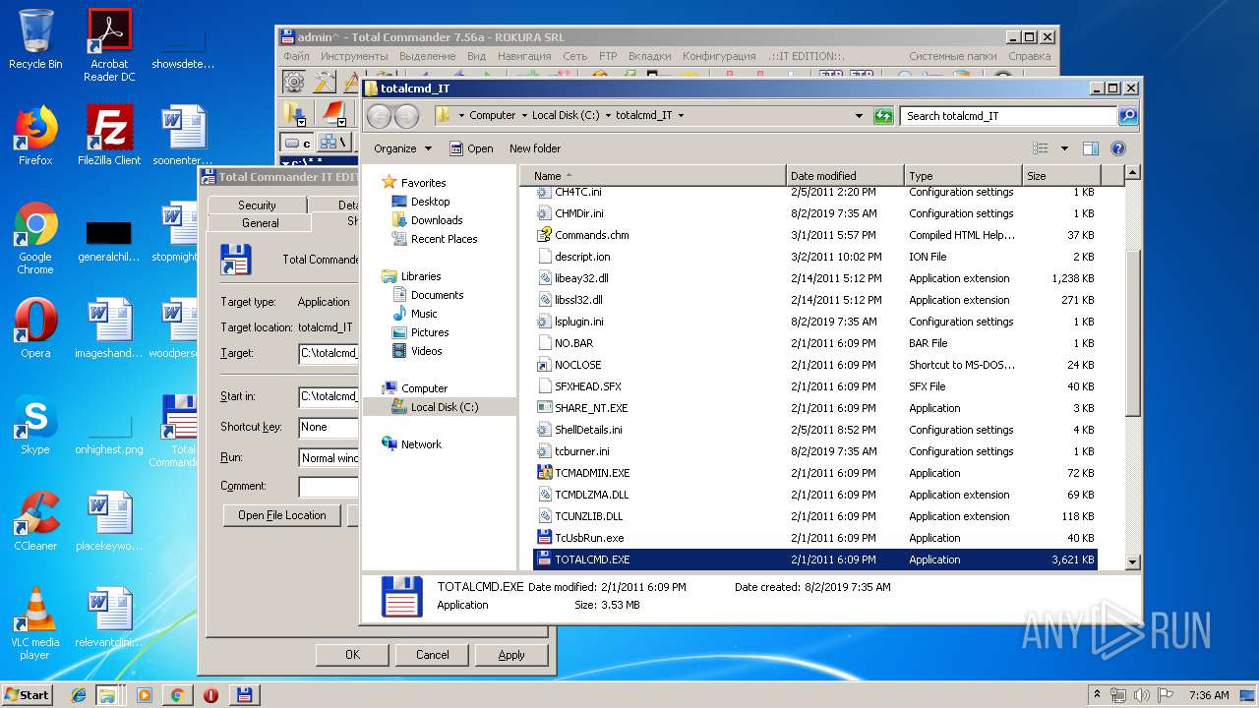The width and height of the screenshot is (1259, 708).
Task: Toggle the Explorer preview pane
Action: pyautogui.click(x=1090, y=148)
